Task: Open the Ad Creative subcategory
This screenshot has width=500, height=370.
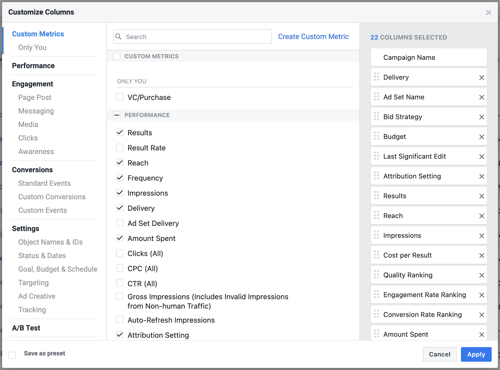Action: pos(37,296)
